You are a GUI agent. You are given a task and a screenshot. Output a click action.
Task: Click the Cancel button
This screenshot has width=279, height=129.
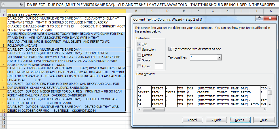[x=192, y=120]
